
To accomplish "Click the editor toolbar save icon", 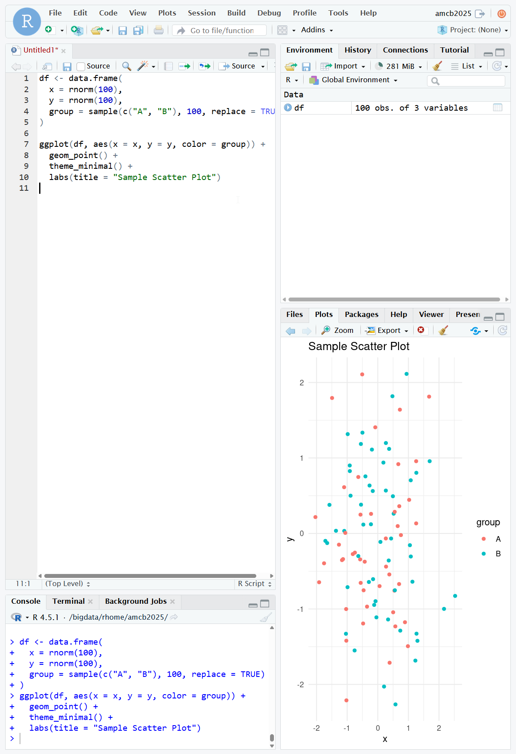I will [x=67, y=66].
